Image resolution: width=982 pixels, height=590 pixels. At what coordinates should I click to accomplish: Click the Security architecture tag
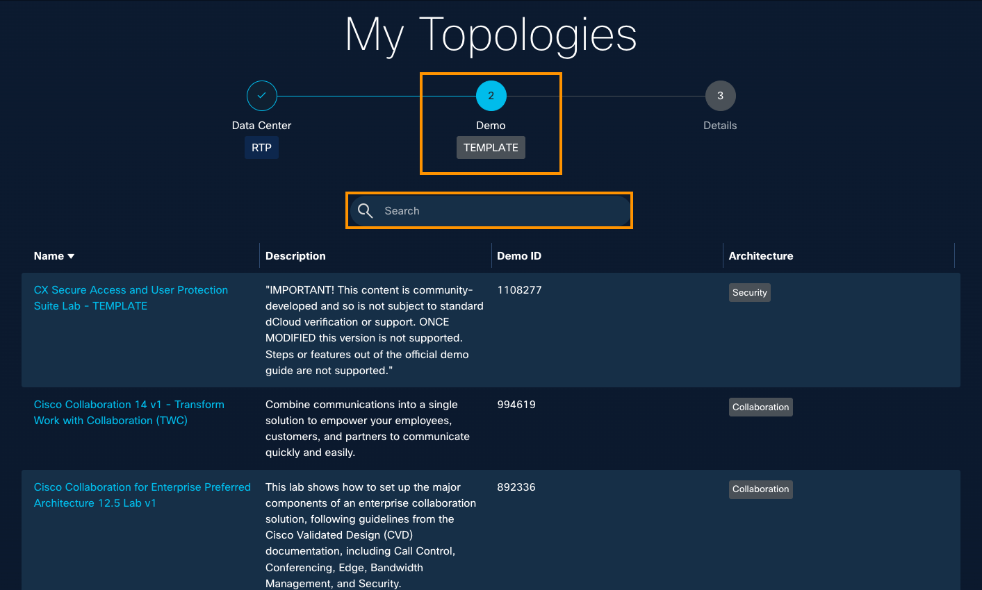[750, 293]
